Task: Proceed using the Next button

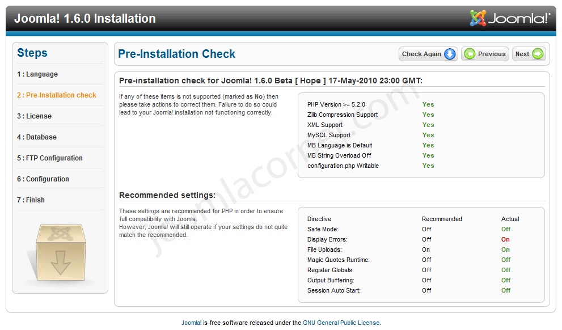Action: (x=529, y=54)
